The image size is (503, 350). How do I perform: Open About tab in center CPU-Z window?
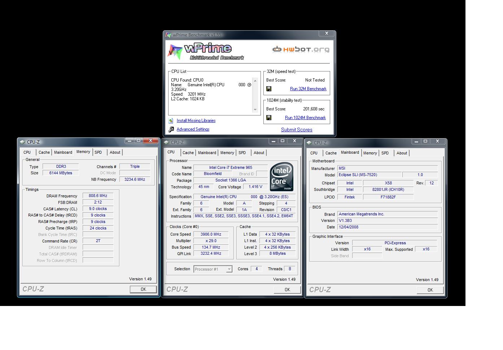point(259,153)
